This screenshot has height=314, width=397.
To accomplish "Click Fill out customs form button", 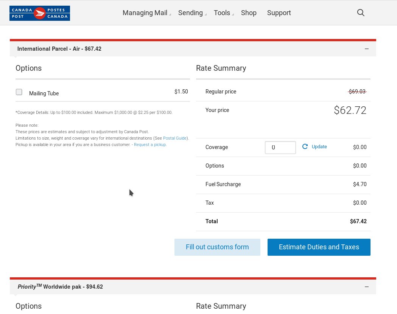I will (x=217, y=247).
